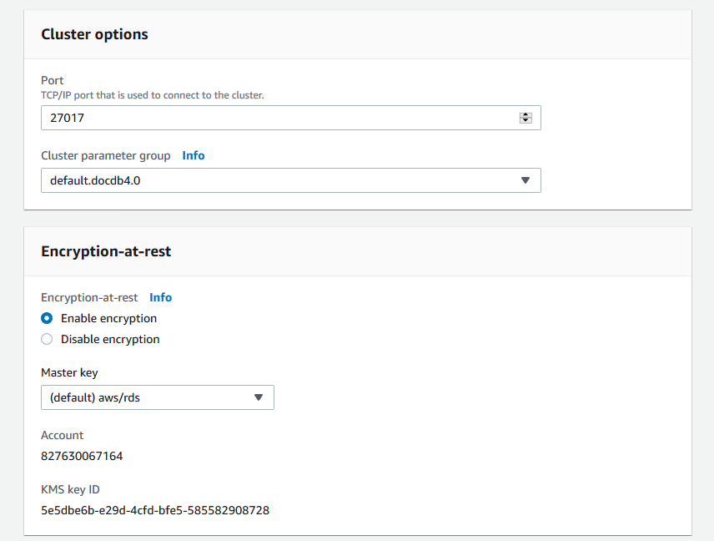Click the Port field stepper down arrow
Screen dimensions: 714x541
(525, 120)
